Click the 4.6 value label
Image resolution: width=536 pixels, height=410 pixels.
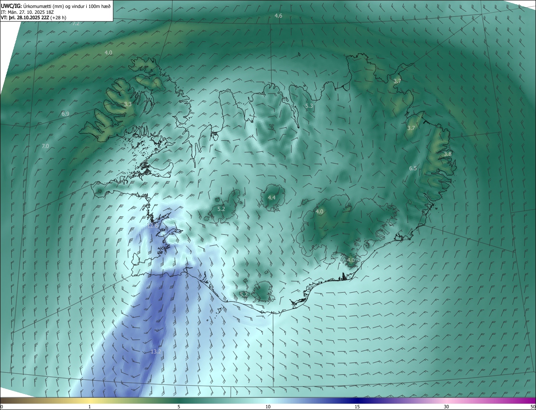click(278, 16)
